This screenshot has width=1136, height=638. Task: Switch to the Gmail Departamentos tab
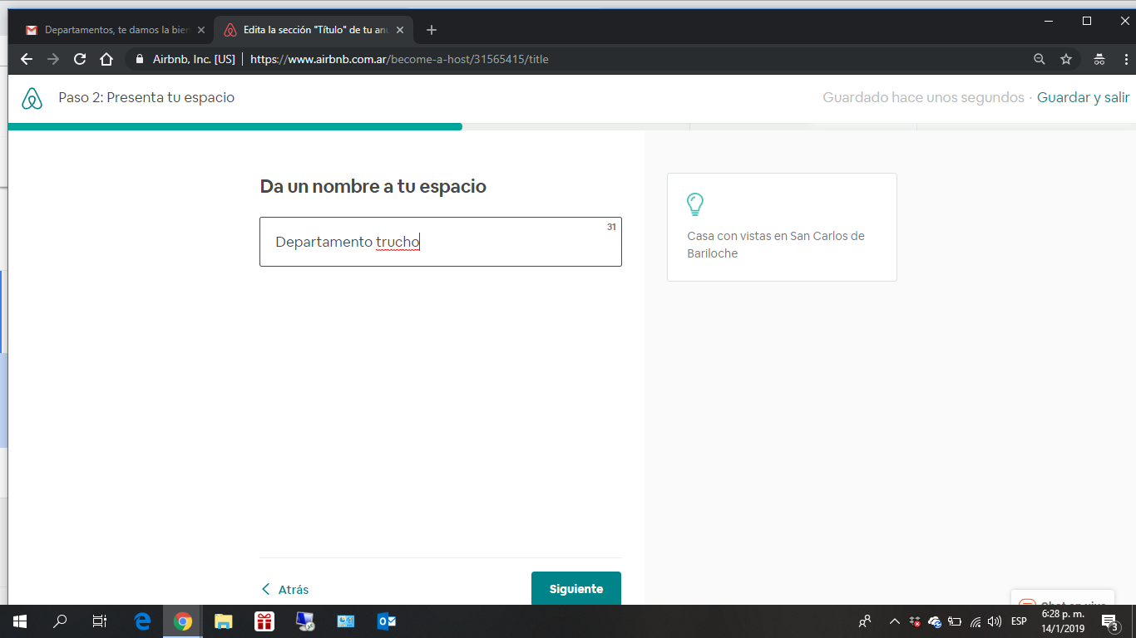112,30
